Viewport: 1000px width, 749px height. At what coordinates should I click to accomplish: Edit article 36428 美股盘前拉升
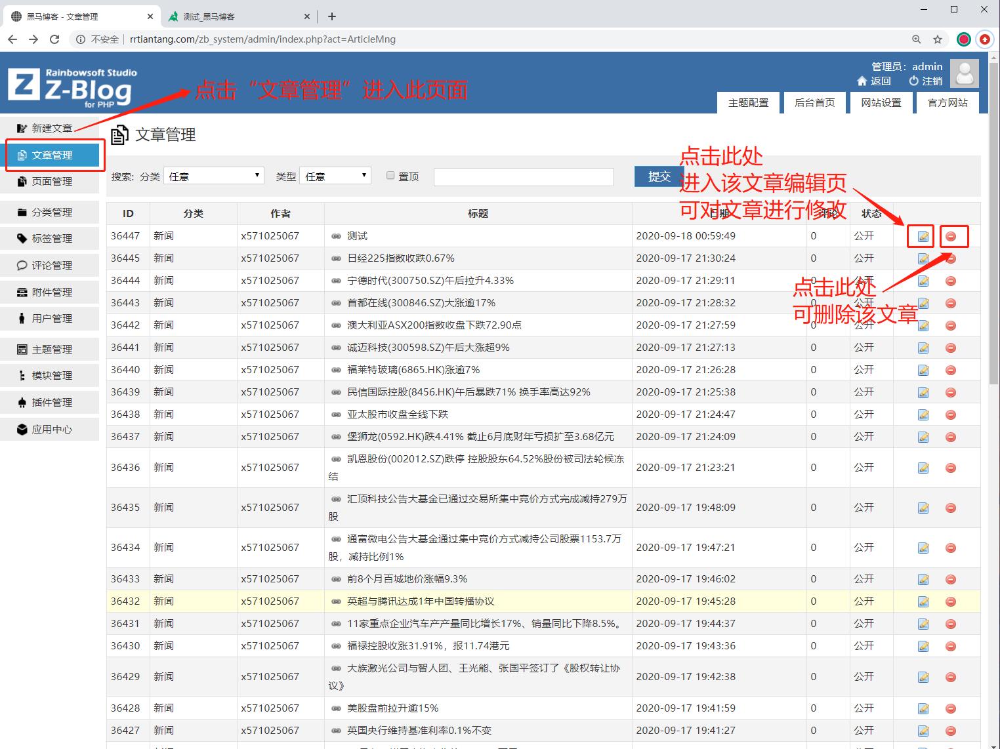[923, 708]
